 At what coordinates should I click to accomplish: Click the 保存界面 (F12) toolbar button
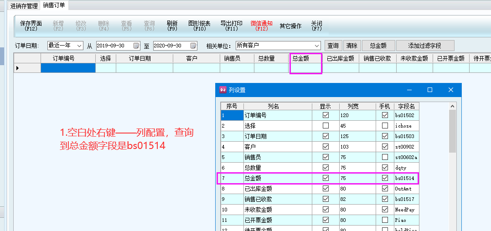point(31,26)
